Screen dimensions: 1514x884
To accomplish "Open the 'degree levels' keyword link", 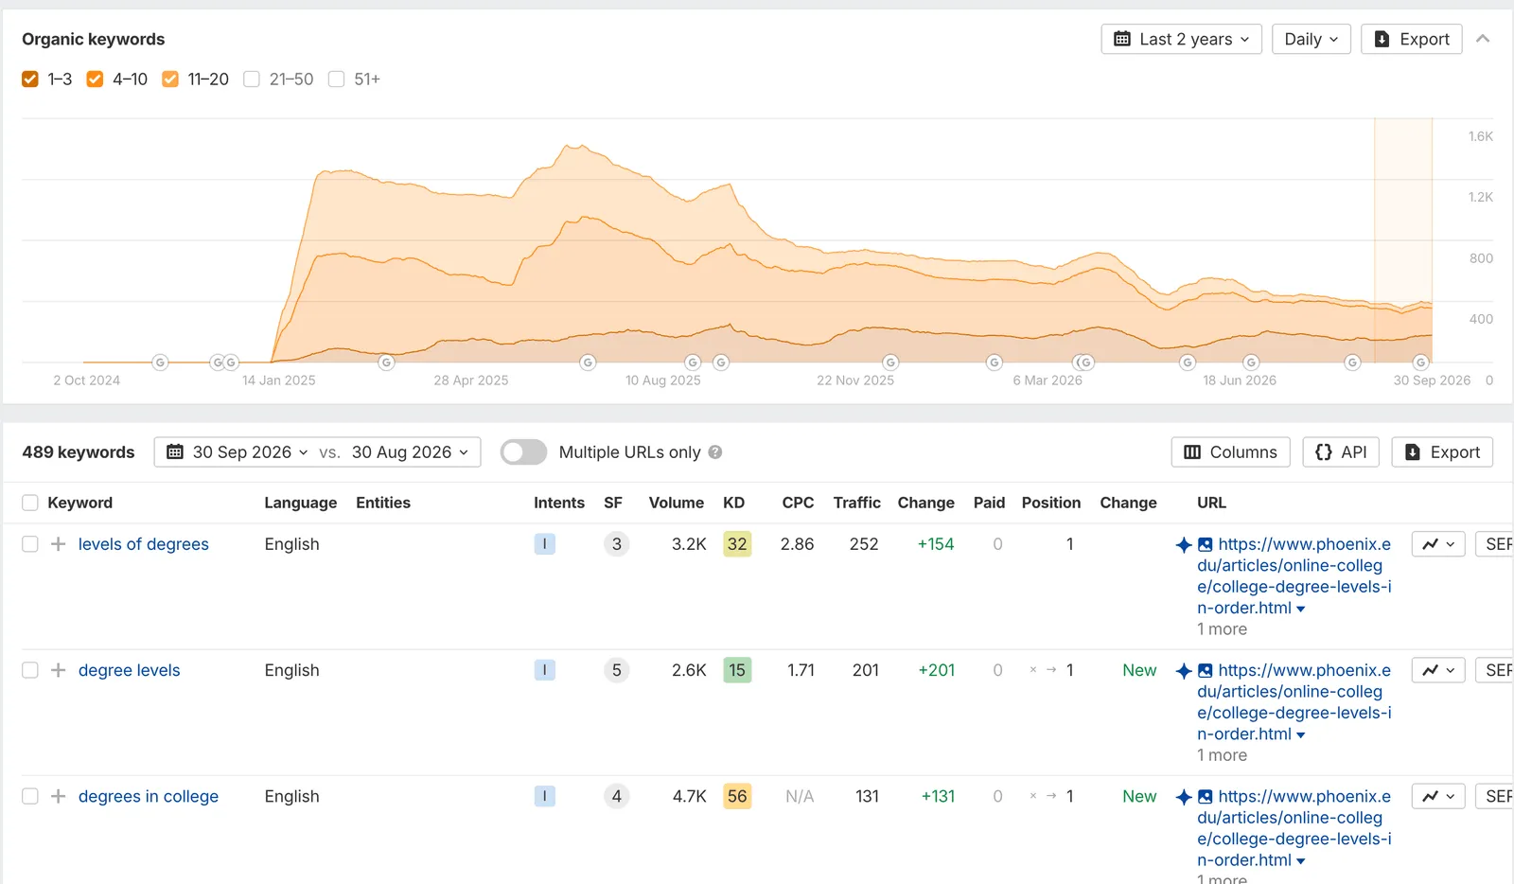I will (x=129, y=670).
